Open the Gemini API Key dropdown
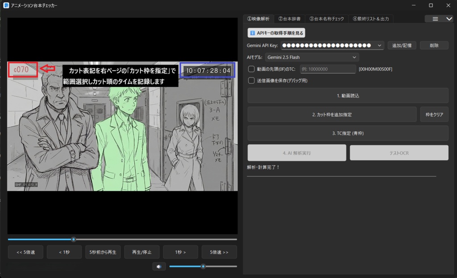457x278 pixels. point(332,45)
